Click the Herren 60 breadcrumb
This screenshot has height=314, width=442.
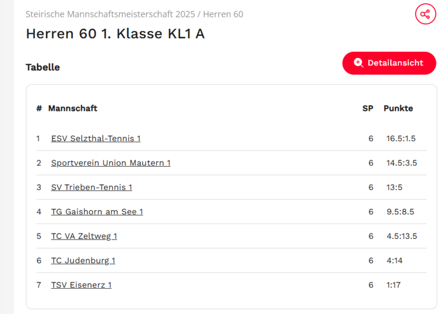click(x=223, y=14)
